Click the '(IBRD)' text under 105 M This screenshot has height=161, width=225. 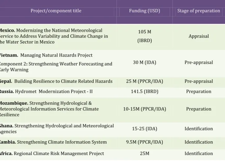[x=144, y=40]
